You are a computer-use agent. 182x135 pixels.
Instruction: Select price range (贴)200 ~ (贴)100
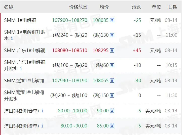69,96
